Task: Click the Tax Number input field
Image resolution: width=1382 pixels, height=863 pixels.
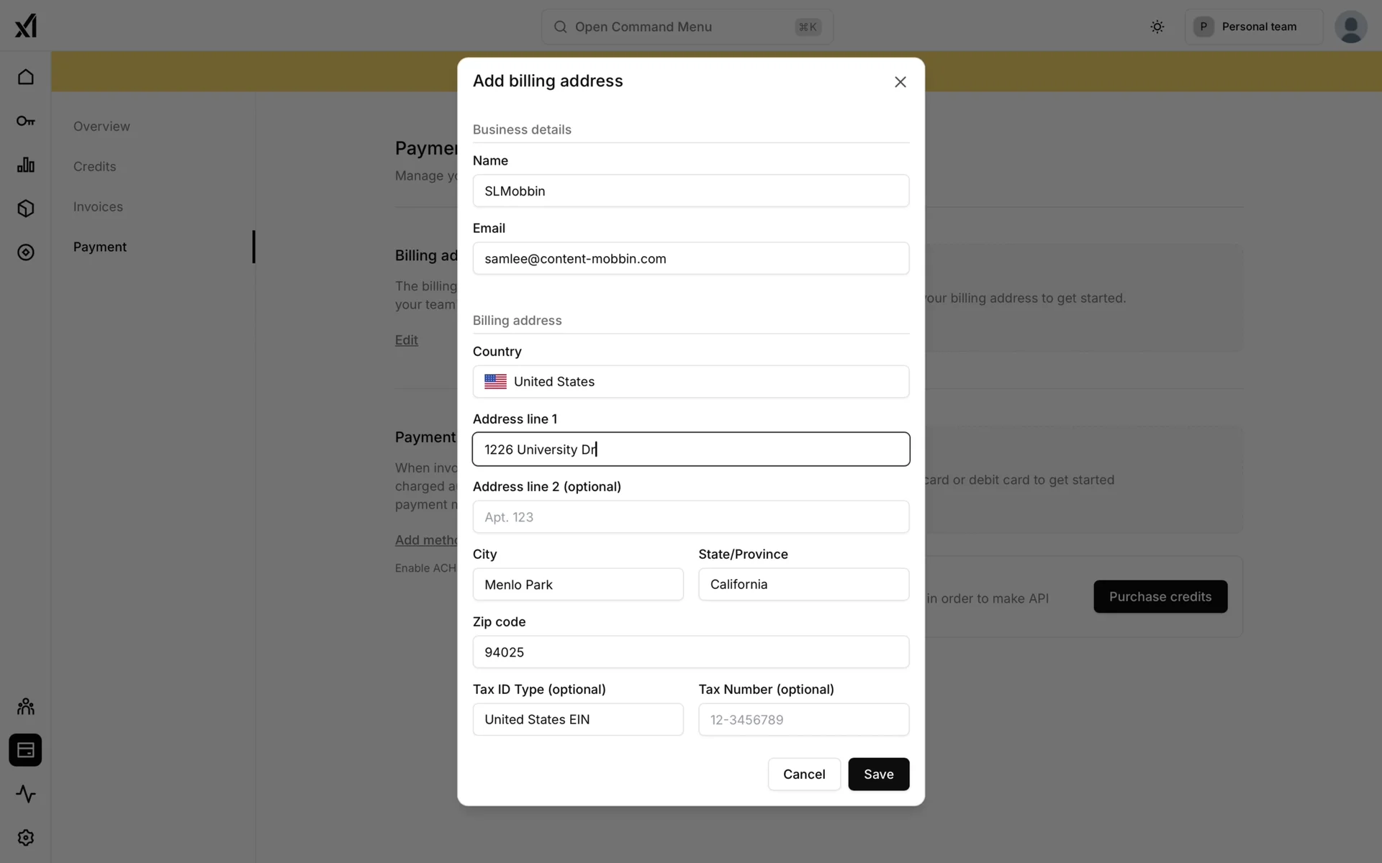Action: (x=803, y=720)
